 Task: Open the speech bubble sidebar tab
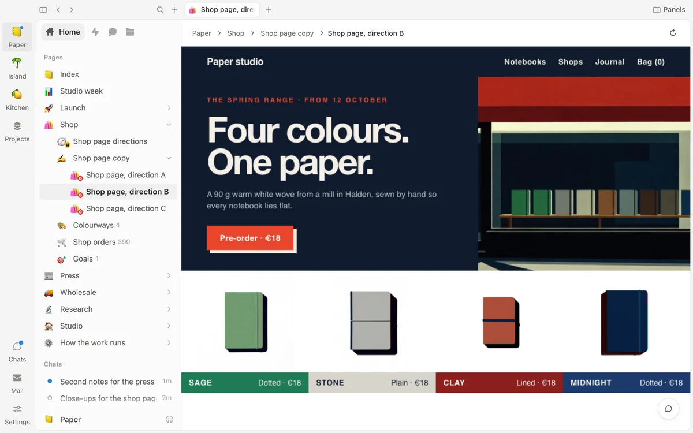113,32
